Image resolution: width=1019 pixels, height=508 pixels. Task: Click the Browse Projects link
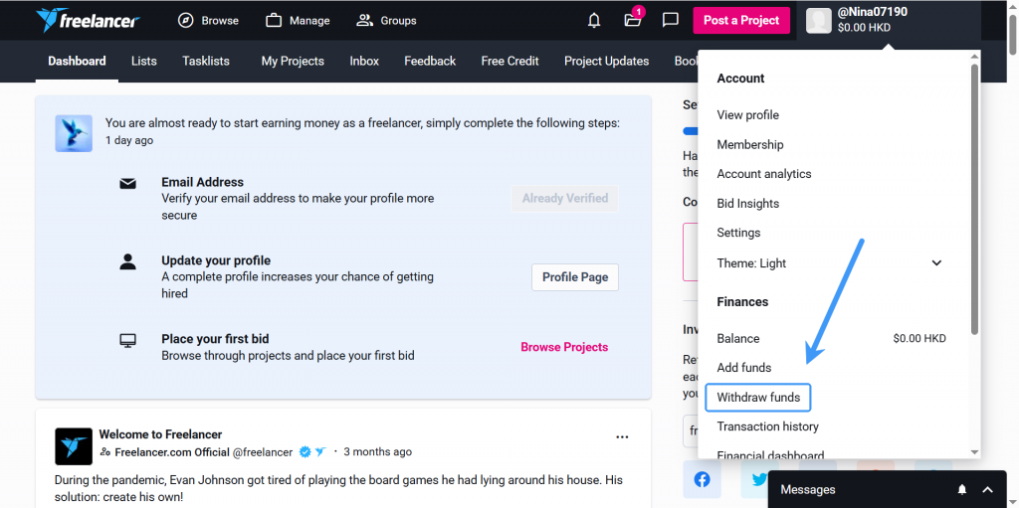pyautogui.click(x=564, y=347)
